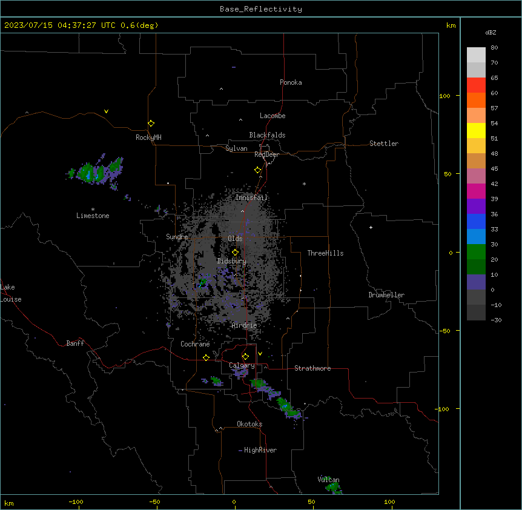Viewport: 522px width, 510px height.
Task: Click the Innisfail label
Action: click(251, 197)
